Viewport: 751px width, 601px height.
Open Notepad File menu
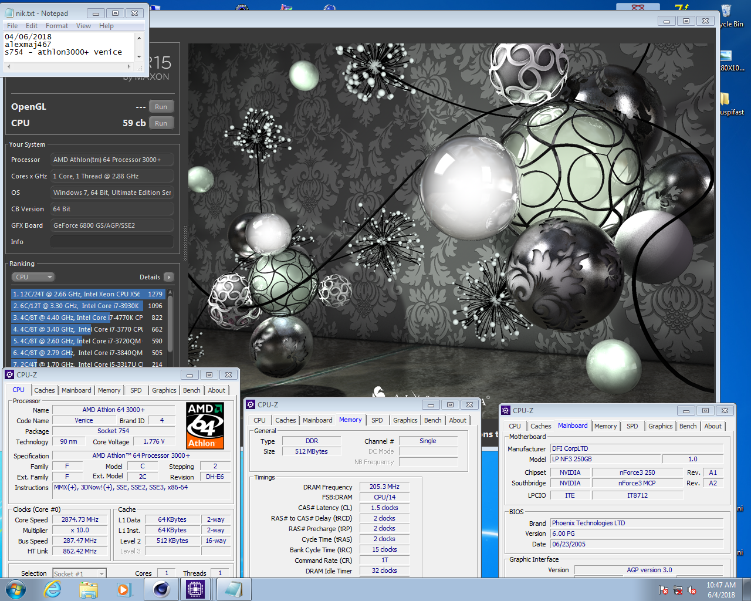(12, 26)
